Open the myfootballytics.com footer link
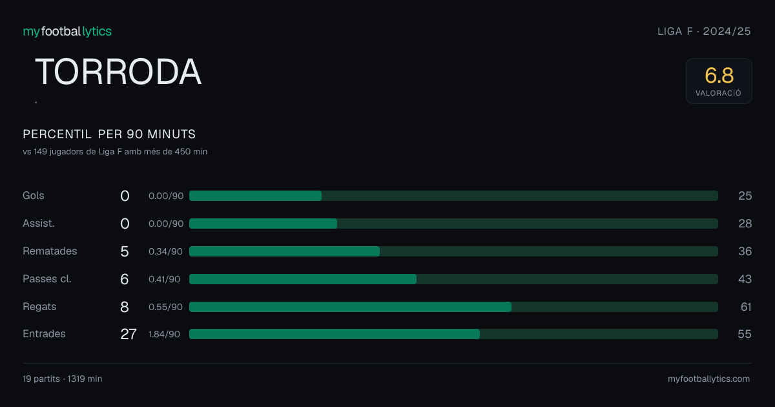The image size is (775, 407). point(708,379)
